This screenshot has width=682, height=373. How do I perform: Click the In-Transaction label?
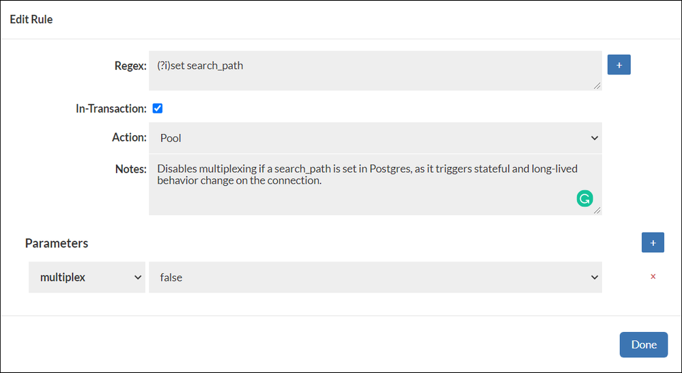click(111, 109)
